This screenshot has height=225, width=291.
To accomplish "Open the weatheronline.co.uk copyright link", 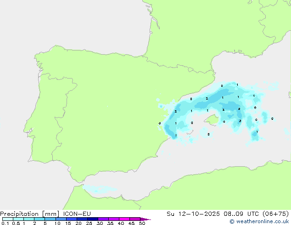I will [x=259, y=221].
